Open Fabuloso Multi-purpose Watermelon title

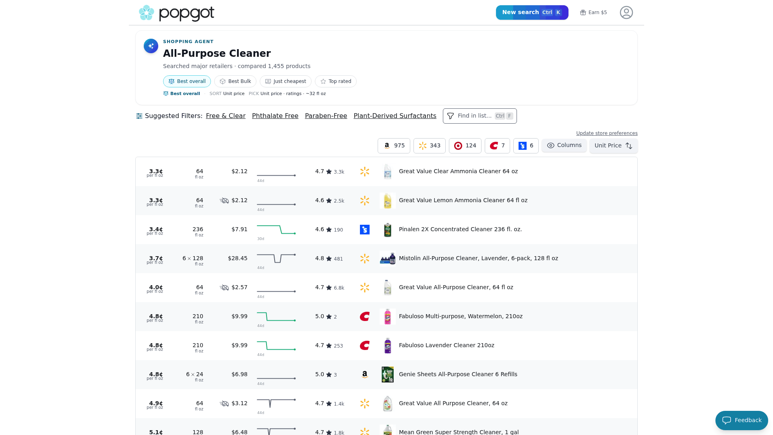coord(461,316)
